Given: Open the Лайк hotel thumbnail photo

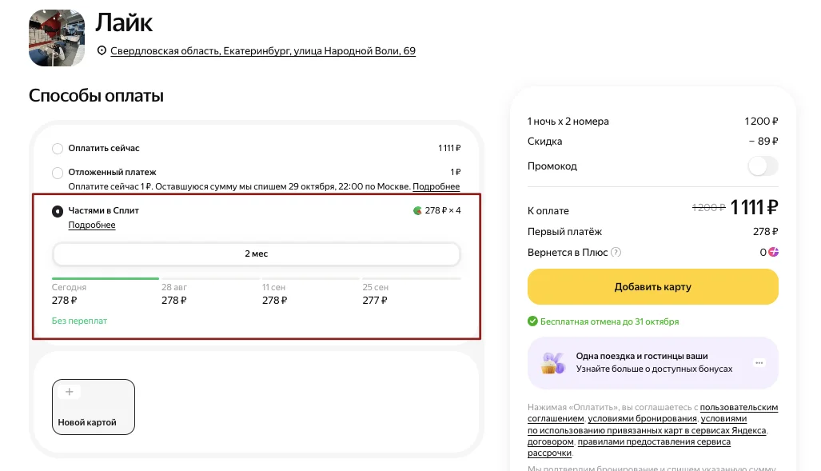Looking at the screenshot, I should [57, 38].
